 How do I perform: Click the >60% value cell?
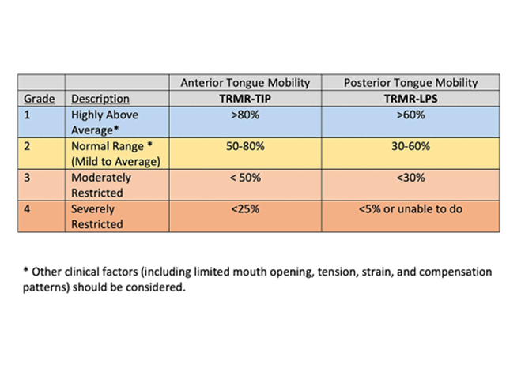pyautogui.click(x=411, y=115)
